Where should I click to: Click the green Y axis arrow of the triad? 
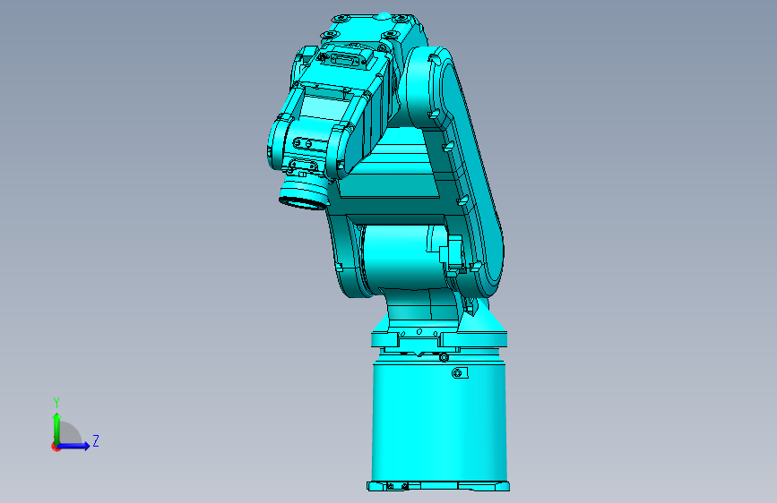[56, 428]
